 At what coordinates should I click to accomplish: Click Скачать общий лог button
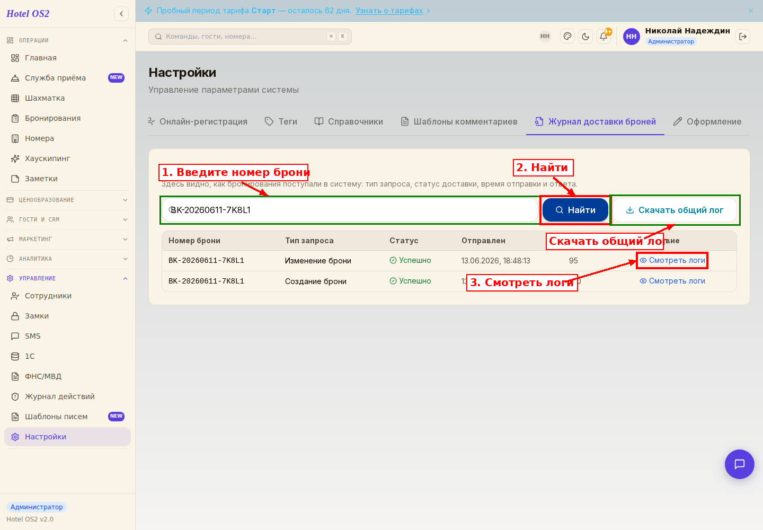[675, 210]
